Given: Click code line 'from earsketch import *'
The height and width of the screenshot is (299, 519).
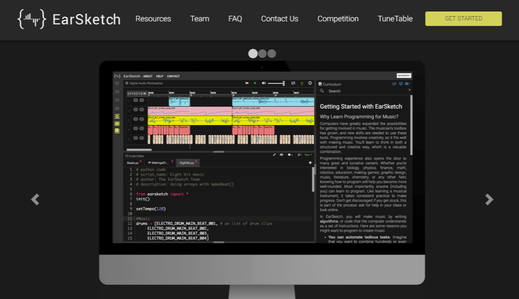Looking at the screenshot, I should coord(162,194).
